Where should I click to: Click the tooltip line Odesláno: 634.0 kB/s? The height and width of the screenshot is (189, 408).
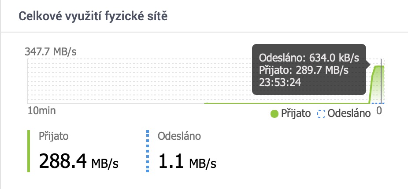309,58
